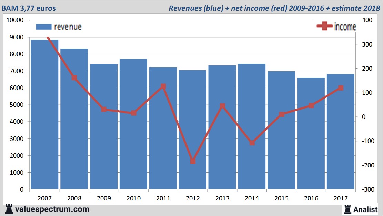Click the rook icon next to Analist
Viewport: 383px width, 216px height.
pyautogui.click(x=349, y=209)
